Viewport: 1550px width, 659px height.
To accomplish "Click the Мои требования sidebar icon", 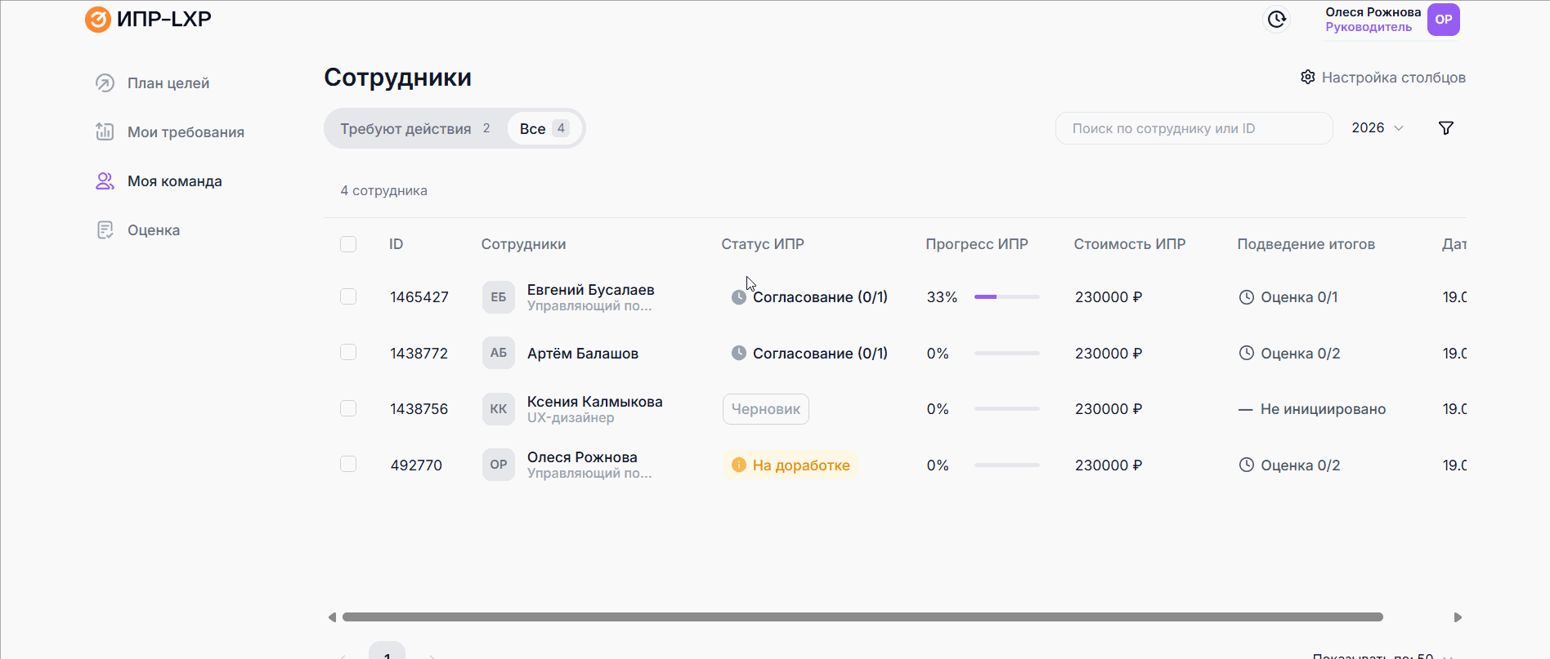I will point(105,132).
